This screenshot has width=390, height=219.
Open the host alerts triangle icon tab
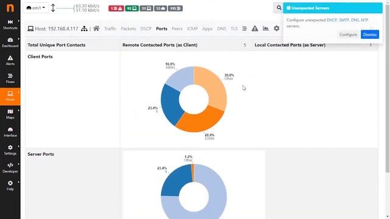pyautogui.click(x=255, y=29)
